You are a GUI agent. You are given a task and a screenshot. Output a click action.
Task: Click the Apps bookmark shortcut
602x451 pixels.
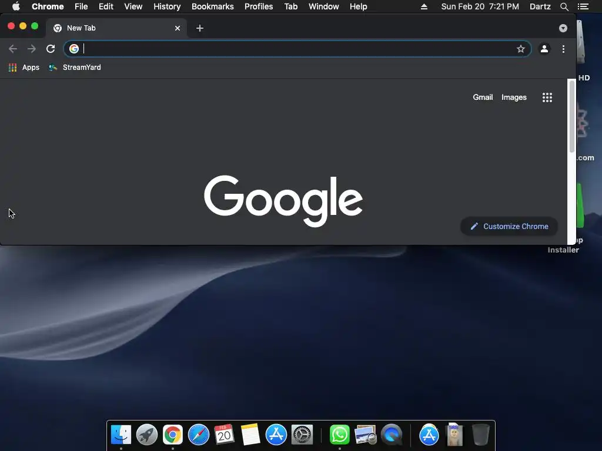pyautogui.click(x=24, y=68)
